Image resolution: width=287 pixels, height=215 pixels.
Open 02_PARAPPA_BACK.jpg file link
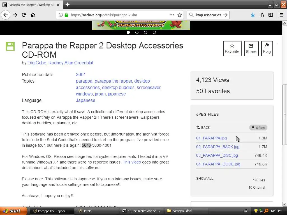click(217, 147)
